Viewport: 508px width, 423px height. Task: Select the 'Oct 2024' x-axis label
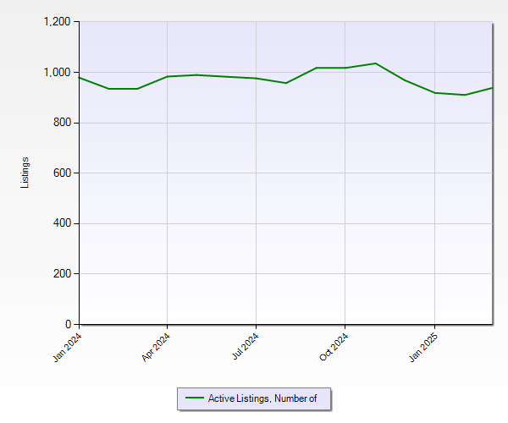pyautogui.click(x=334, y=349)
